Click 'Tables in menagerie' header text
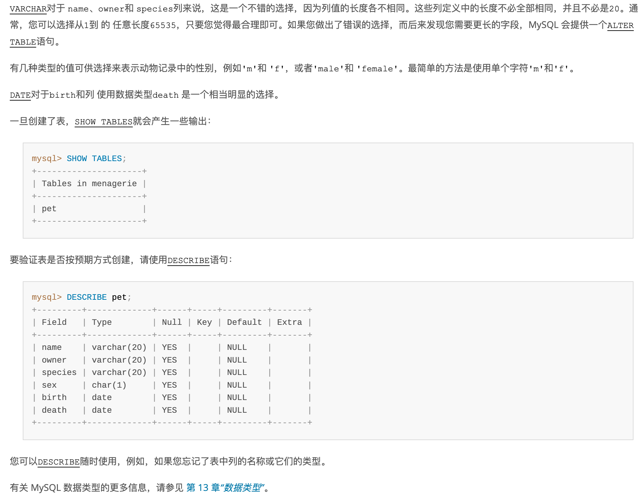640x500 pixels. coord(89,184)
